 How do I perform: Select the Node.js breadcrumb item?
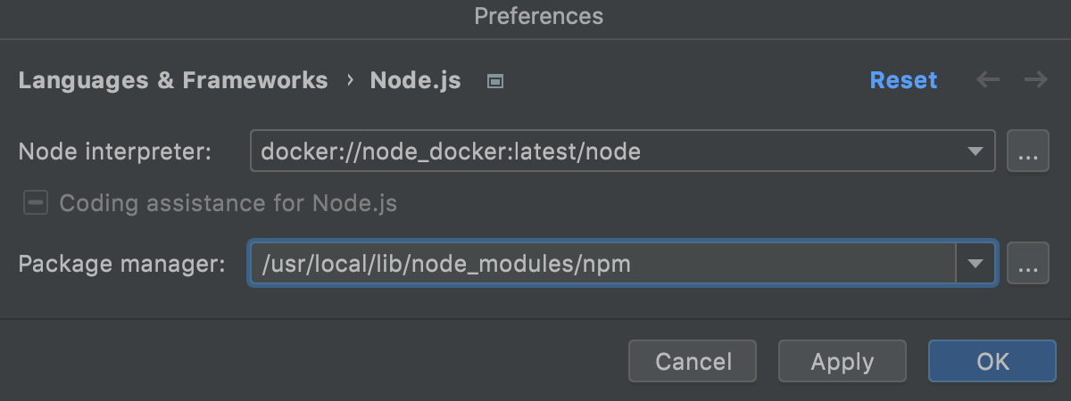coord(415,80)
